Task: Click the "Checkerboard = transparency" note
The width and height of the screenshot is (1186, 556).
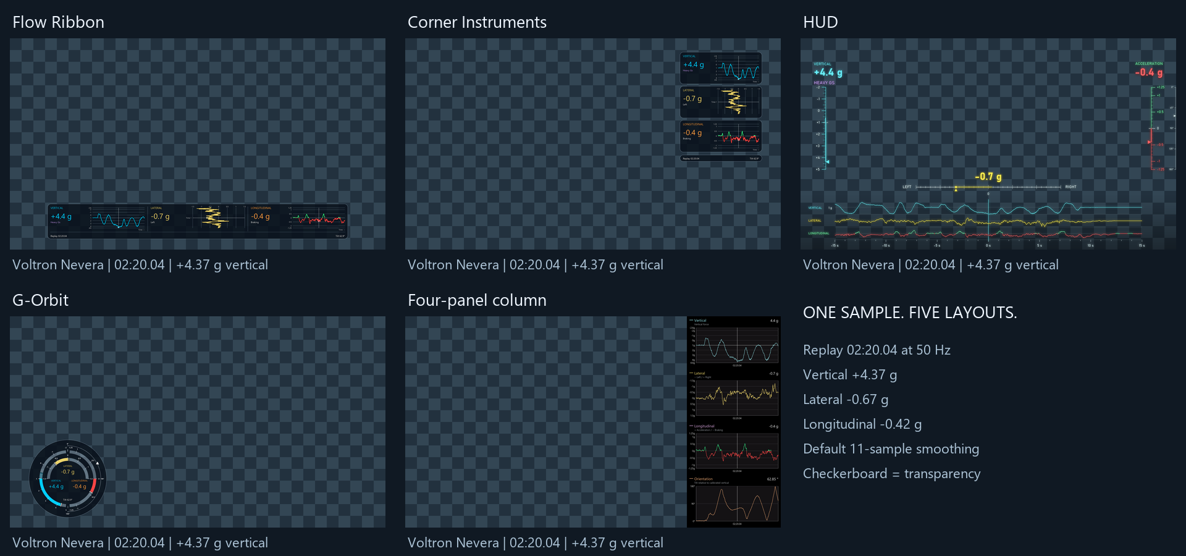Action: coord(891,474)
